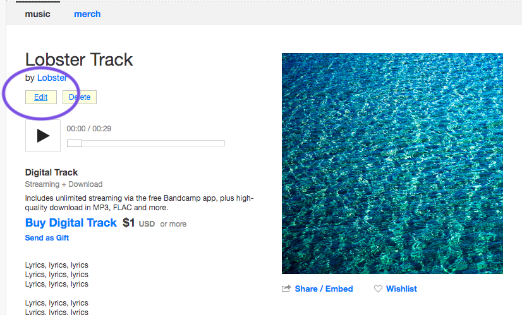Choose Send as Gift
Screen dimensions: 522x315
pyautogui.click(x=47, y=238)
